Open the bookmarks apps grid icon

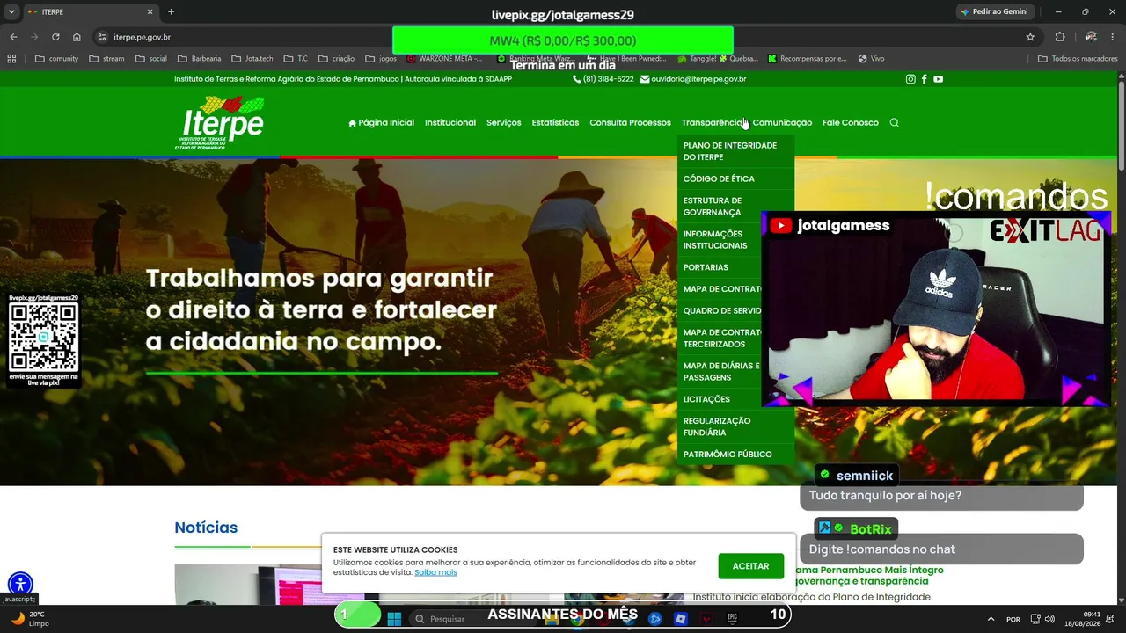[x=11, y=59]
